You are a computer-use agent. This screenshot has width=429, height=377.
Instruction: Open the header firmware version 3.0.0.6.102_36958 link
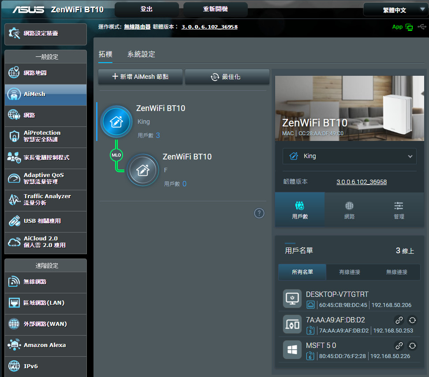point(209,27)
